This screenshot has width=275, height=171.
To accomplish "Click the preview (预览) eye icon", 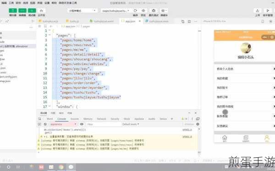I will (x=143, y=10).
